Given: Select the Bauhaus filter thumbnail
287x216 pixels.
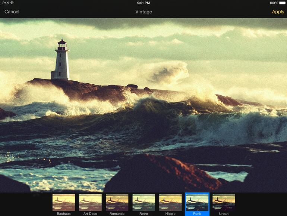Looking at the screenshot, I should point(64,203).
